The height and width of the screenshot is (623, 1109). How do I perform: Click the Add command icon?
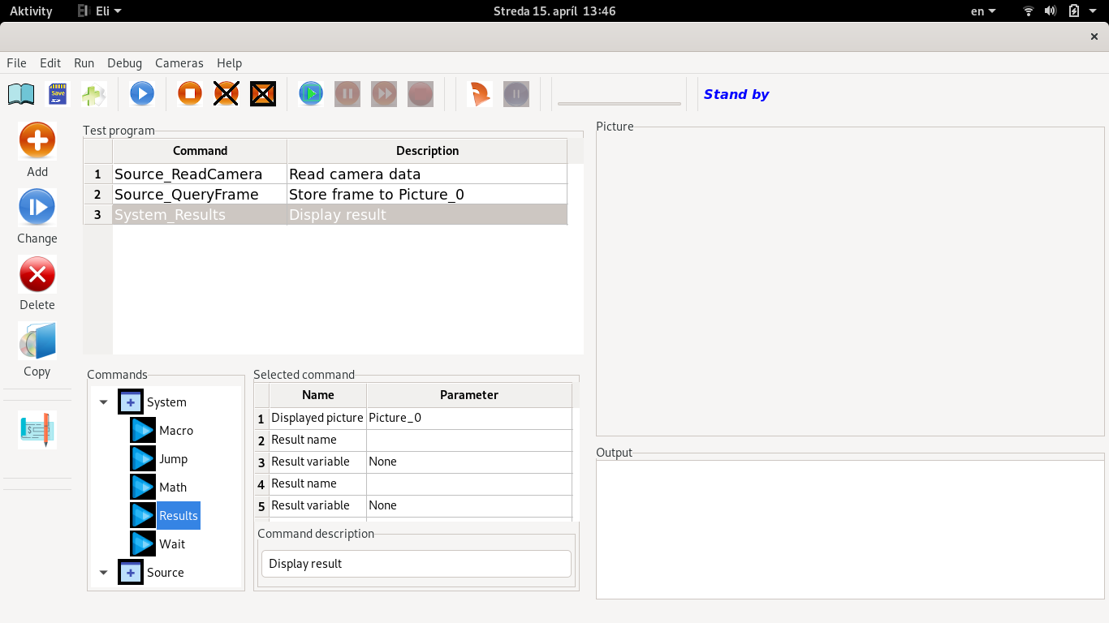tap(37, 141)
